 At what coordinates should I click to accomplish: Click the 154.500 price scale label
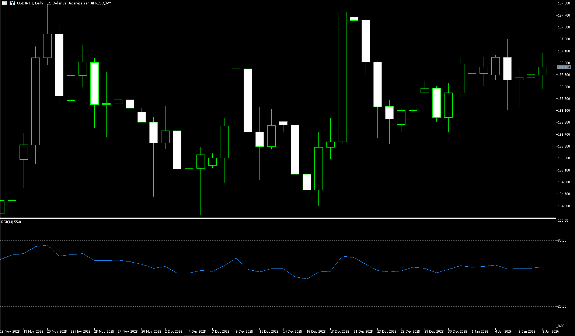564,206
